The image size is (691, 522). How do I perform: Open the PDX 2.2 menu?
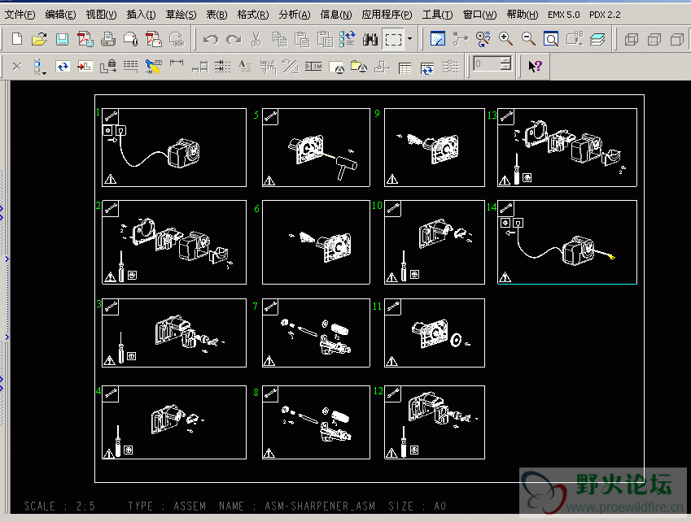pyautogui.click(x=605, y=15)
